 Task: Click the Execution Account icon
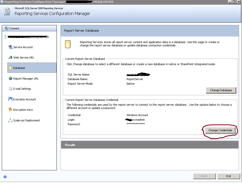tap(10, 99)
